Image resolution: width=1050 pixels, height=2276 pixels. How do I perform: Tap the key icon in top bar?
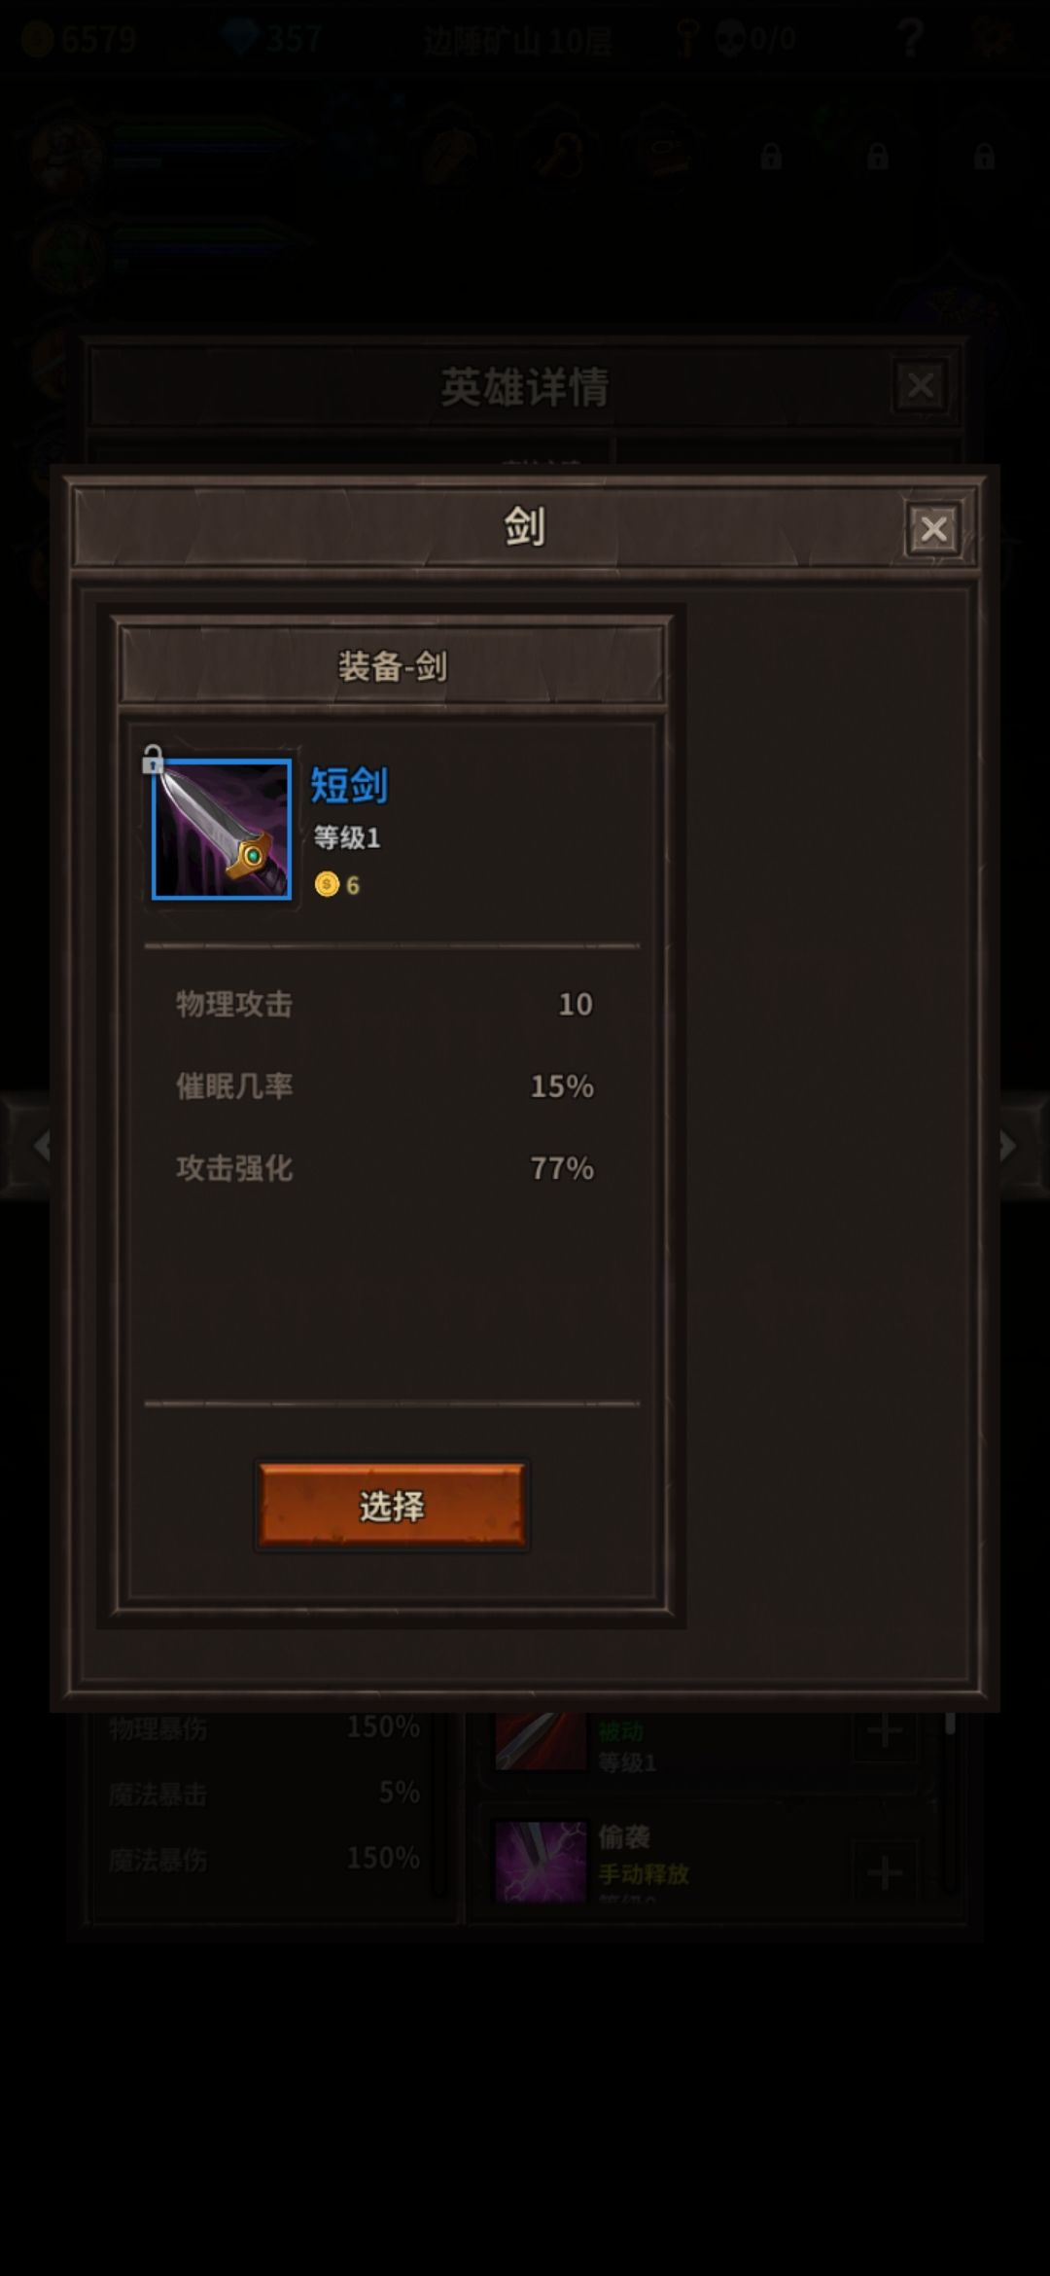pos(687,38)
